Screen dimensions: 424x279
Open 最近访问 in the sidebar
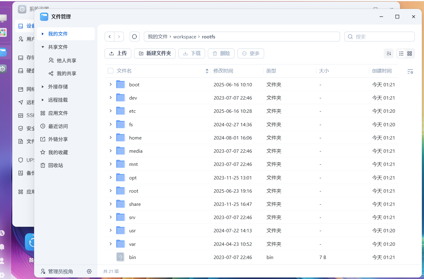(x=58, y=126)
